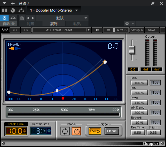
Task: Select the continuous loop Mode icon
Action: [65, 131]
